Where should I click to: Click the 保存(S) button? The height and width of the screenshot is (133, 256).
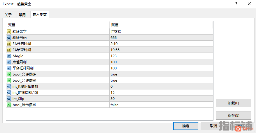pyautogui.click(x=234, y=116)
